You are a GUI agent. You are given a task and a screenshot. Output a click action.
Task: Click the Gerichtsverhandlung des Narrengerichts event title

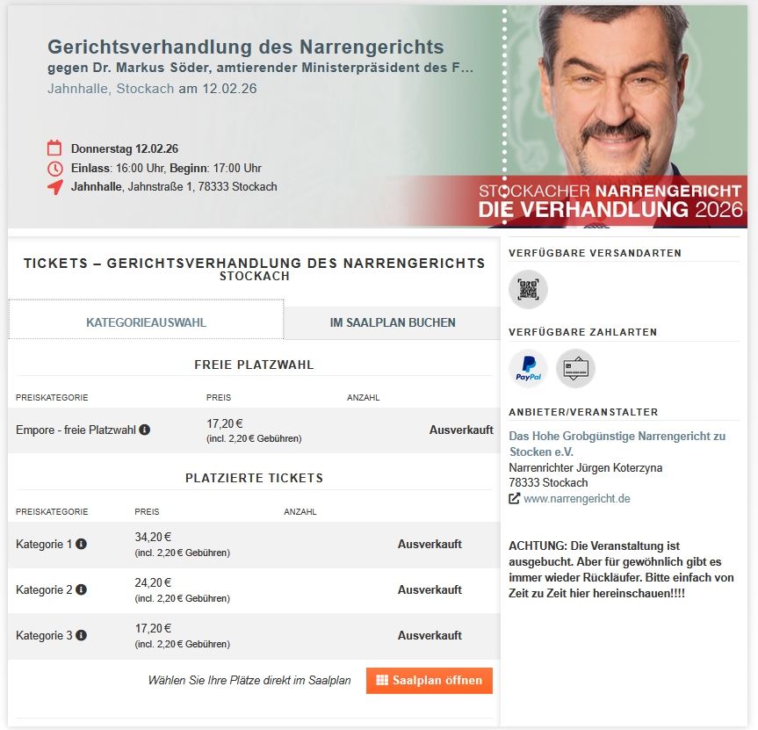coord(245,47)
